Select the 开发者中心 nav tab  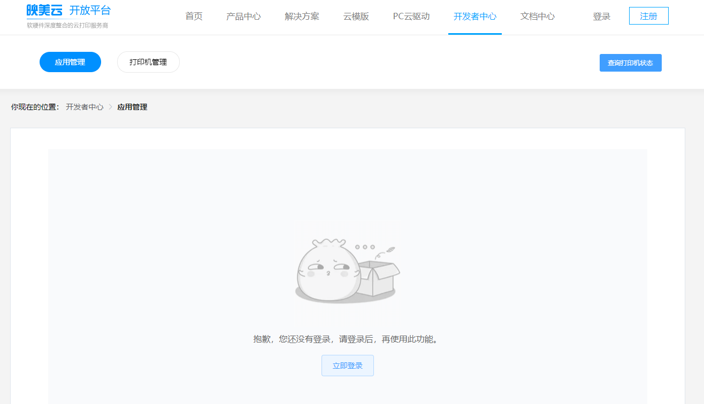[475, 17]
